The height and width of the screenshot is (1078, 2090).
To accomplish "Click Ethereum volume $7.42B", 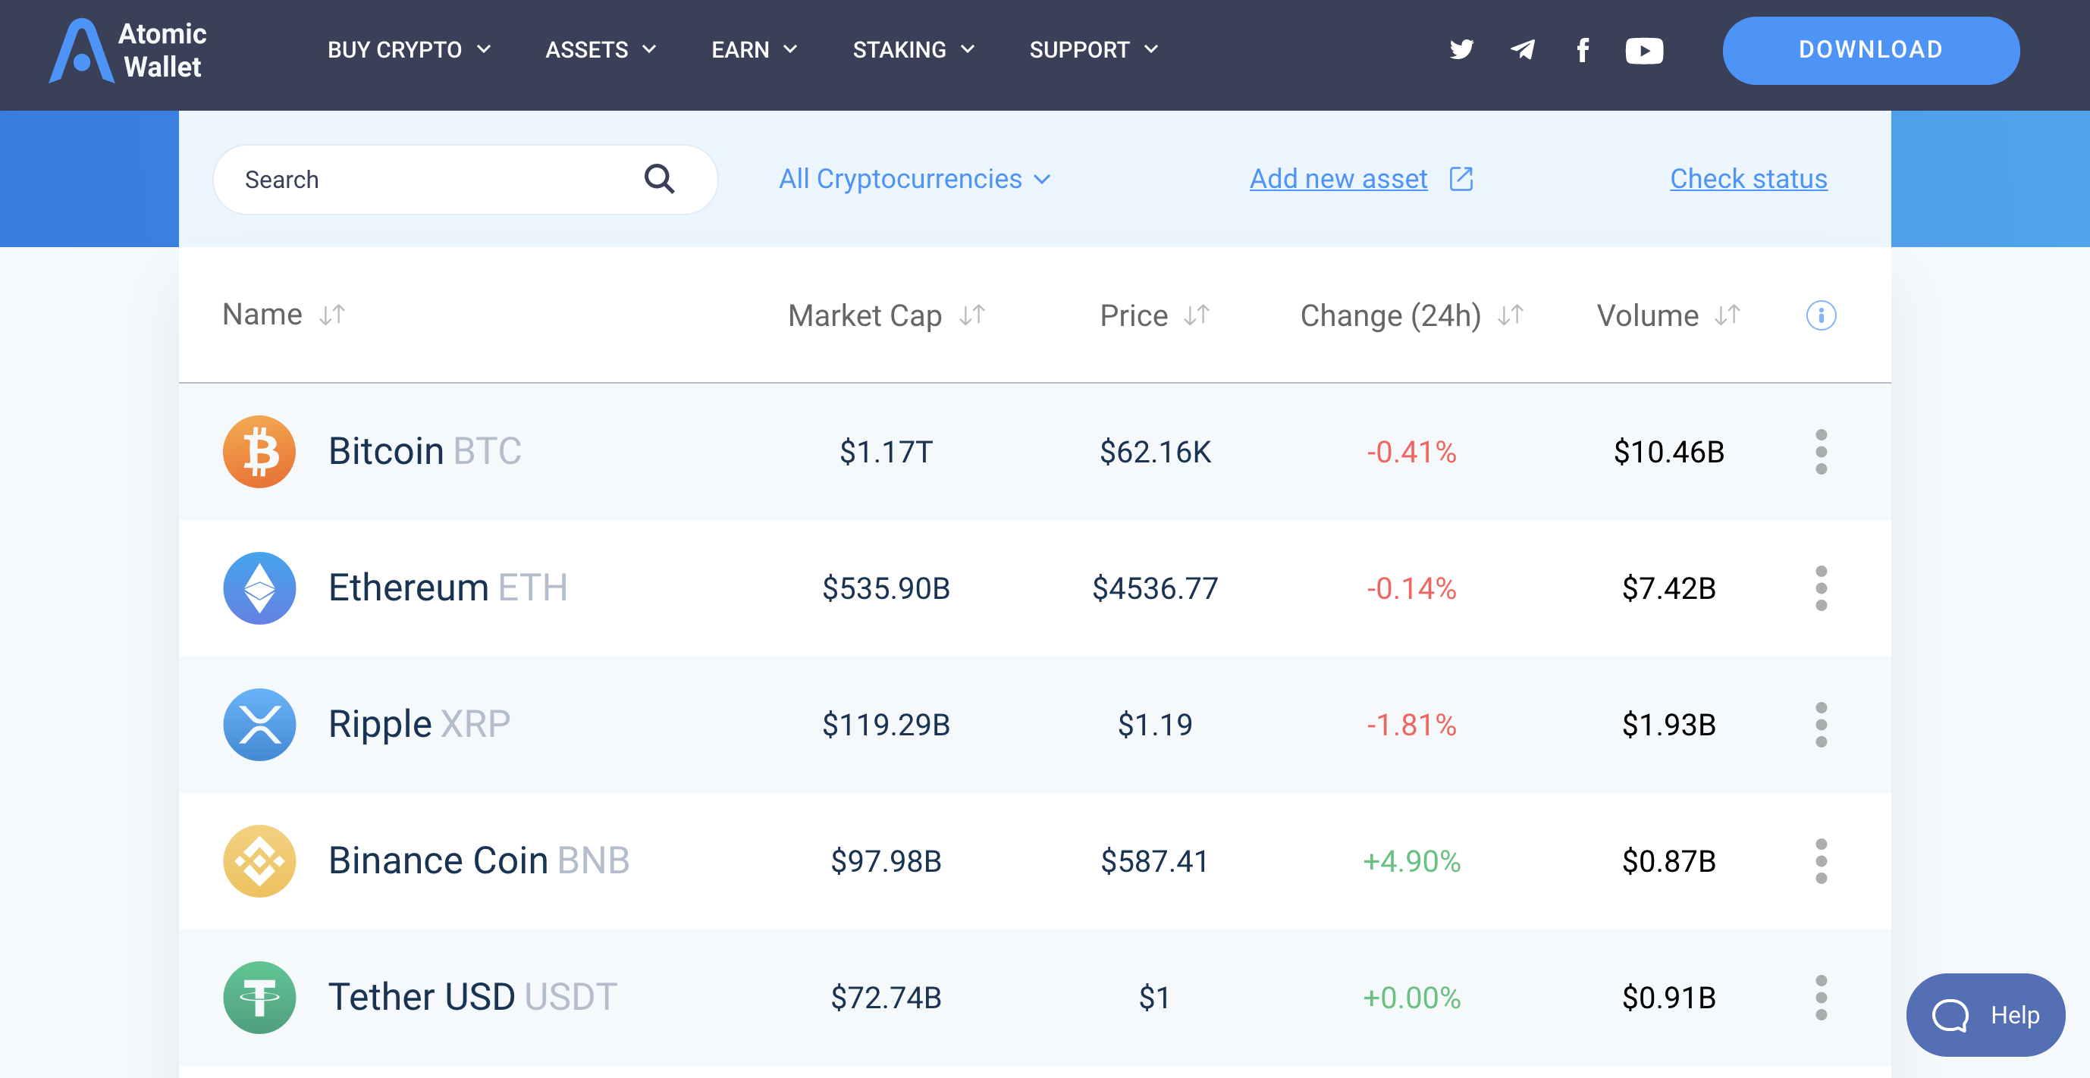I will (x=1668, y=588).
